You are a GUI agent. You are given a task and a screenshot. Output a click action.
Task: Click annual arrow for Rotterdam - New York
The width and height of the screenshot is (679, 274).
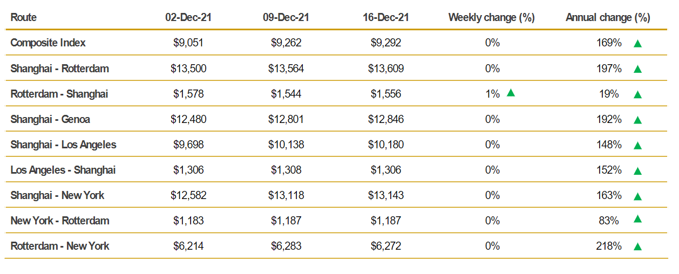coord(637,246)
